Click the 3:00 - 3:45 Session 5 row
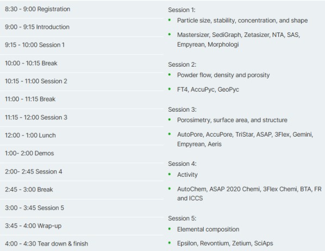 [x=82, y=208]
